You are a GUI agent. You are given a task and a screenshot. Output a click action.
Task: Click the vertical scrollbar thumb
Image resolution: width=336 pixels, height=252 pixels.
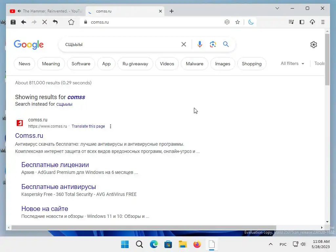pos(327,59)
